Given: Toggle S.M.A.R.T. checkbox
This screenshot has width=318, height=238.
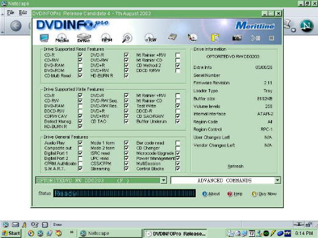Looking at the screenshot, I should point(80,168).
